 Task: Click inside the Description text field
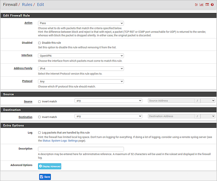click(x=81, y=149)
